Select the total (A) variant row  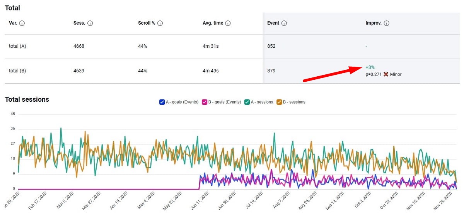click(17, 46)
